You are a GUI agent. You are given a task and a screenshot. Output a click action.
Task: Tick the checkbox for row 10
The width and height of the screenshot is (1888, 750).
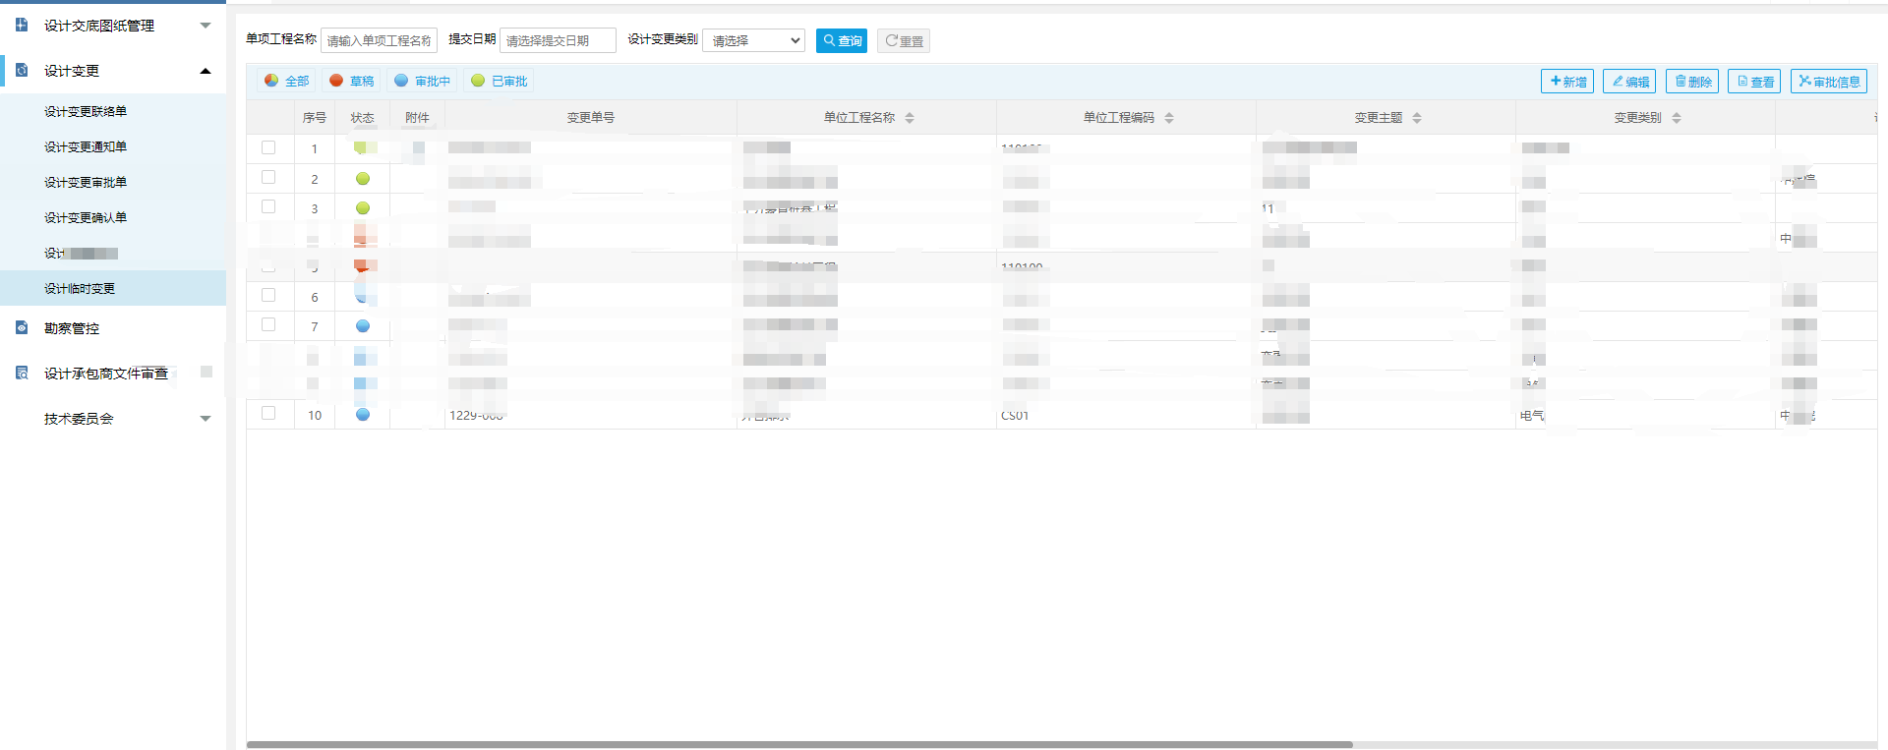tap(268, 413)
